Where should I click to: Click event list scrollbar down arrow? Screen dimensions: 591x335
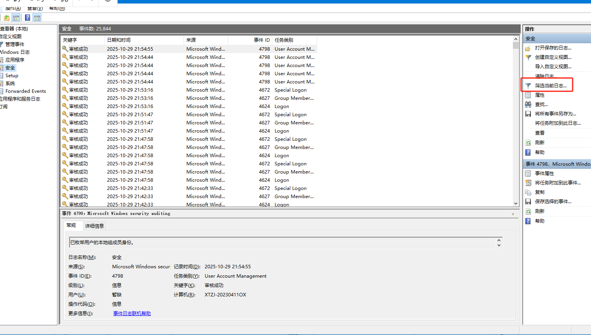[x=516, y=203]
